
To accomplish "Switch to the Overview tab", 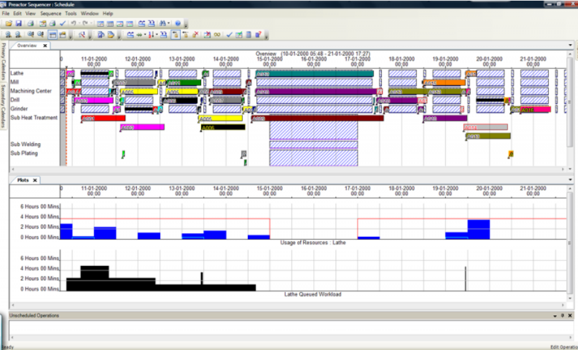I will [x=27, y=45].
